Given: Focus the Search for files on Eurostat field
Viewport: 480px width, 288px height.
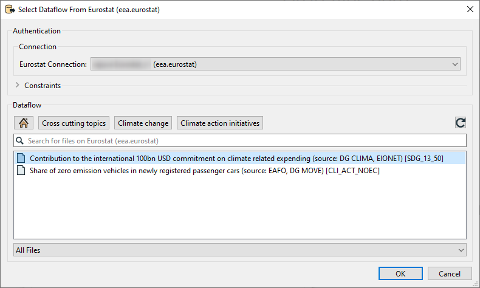Looking at the screenshot, I should [243, 141].
